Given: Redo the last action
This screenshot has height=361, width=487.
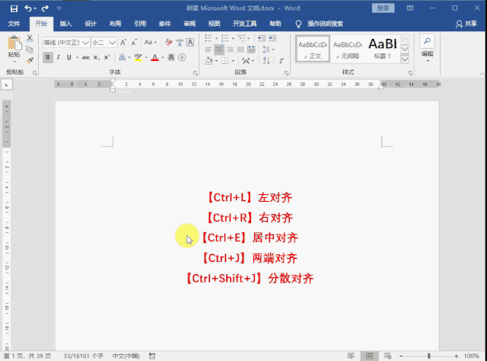Looking at the screenshot, I should point(45,8).
